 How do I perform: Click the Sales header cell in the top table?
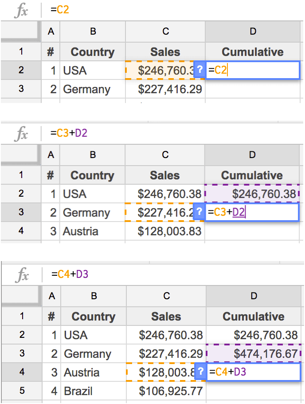(x=165, y=52)
